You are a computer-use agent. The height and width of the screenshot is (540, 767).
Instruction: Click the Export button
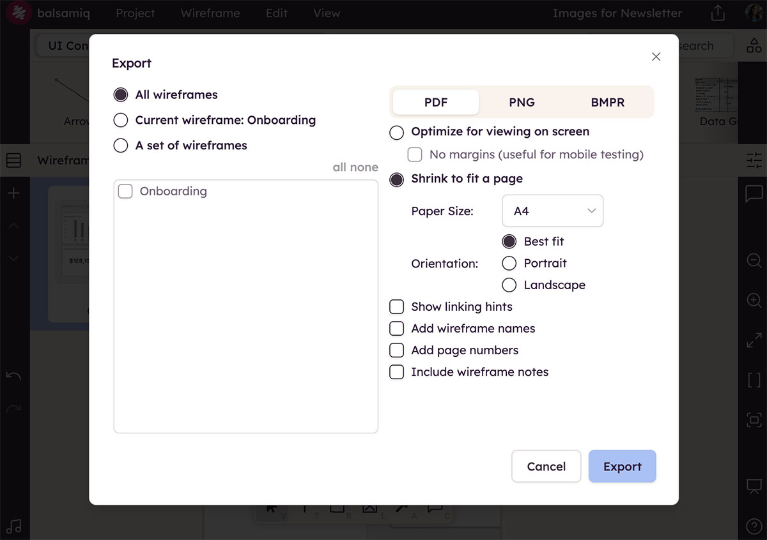tap(622, 466)
